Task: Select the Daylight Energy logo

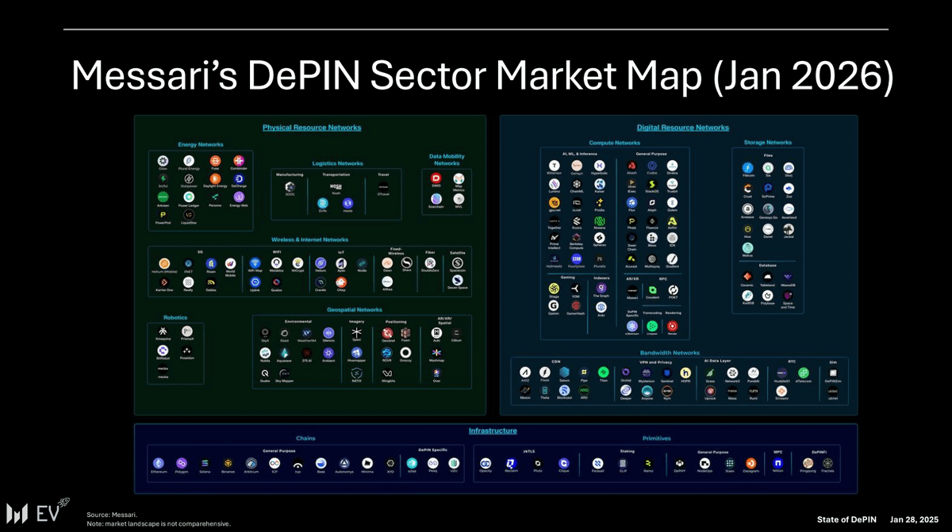Action: (214, 178)
